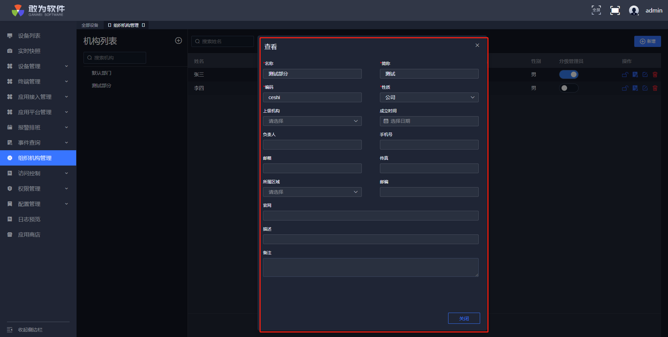Open the 上级机构 dropdown
This screenshot has width=668, height=337.
pyautogui.click(x=312, y=121)
